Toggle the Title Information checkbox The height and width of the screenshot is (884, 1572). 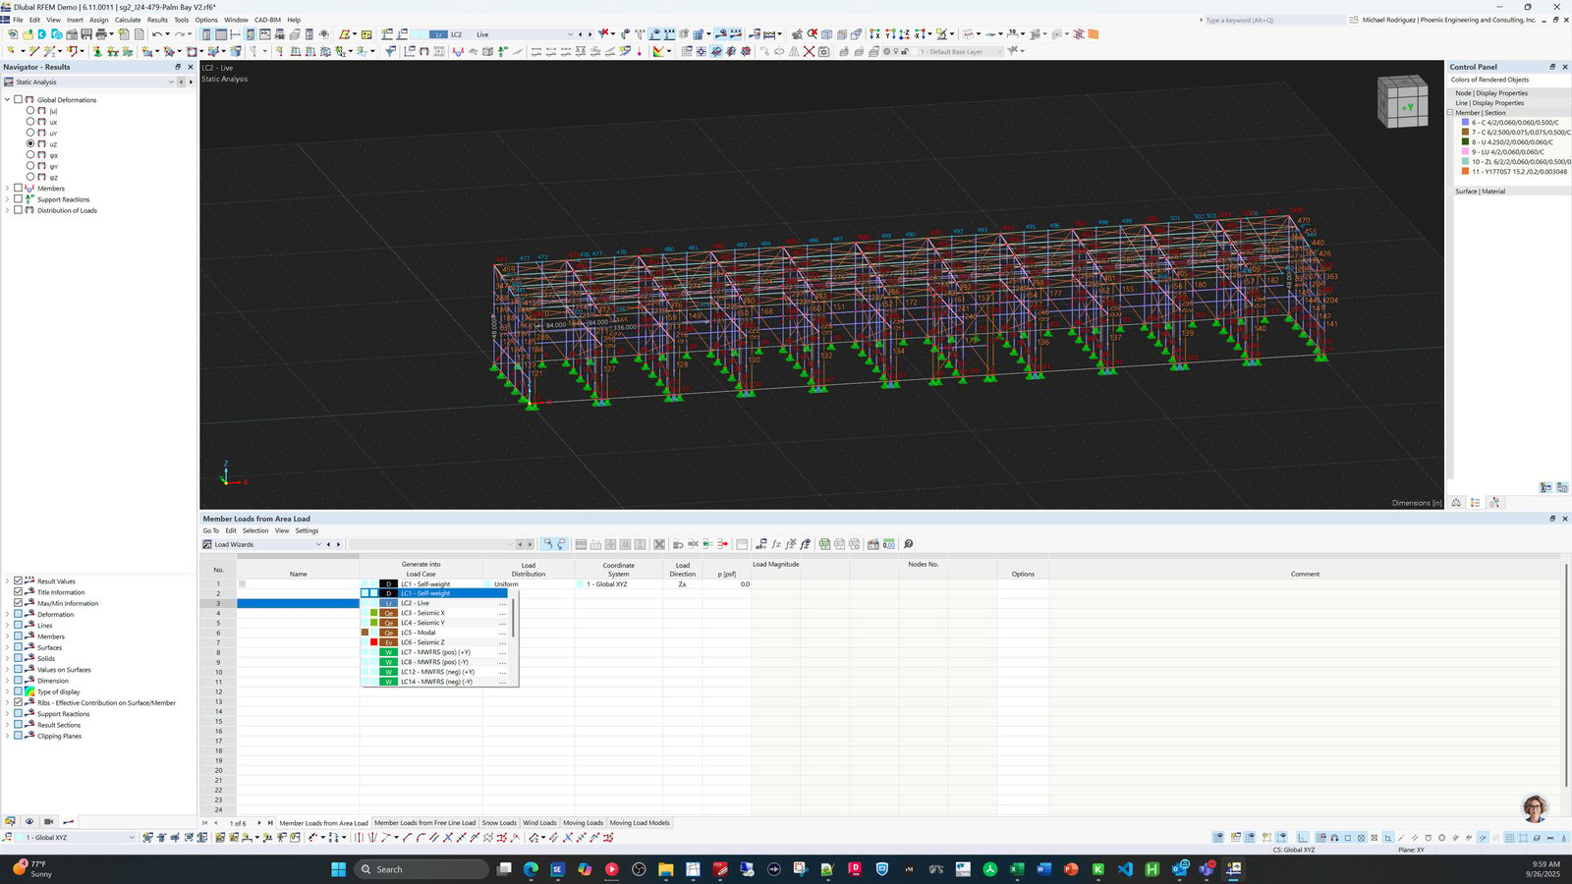pos(18,591)
